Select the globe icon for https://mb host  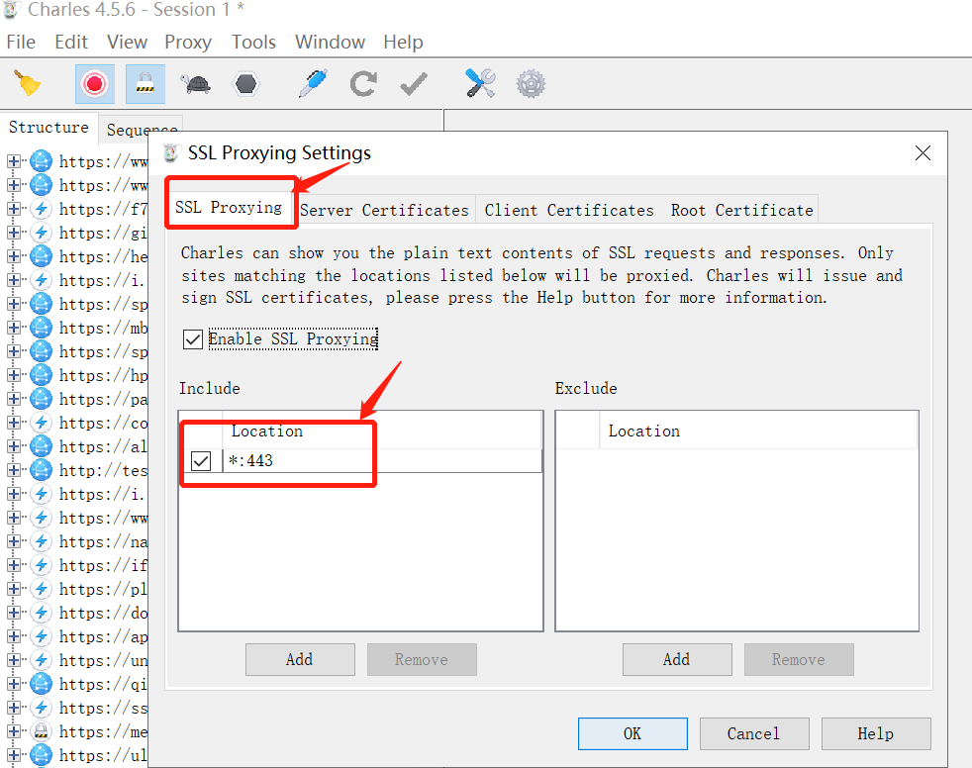[x=41, y=328]
